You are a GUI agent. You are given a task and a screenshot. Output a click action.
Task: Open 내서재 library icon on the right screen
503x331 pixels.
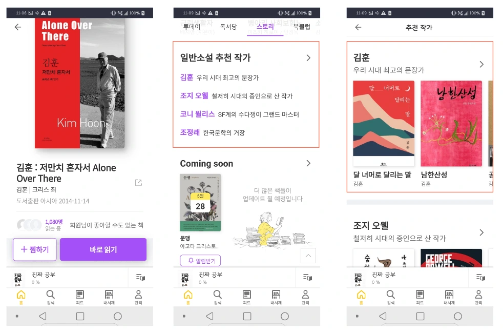tap(449, 297)
